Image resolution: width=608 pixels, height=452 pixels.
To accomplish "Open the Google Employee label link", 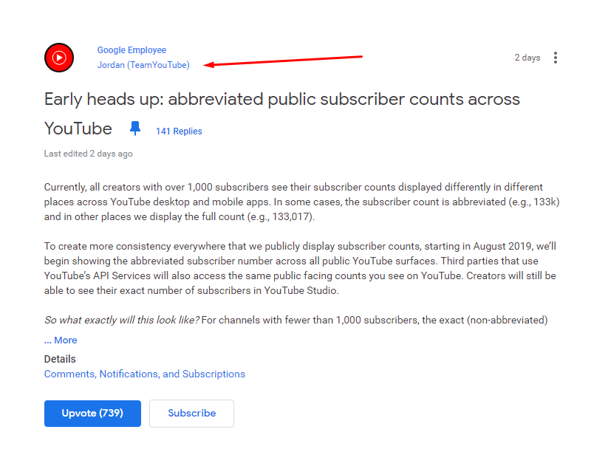I will [x=131, y=50].
